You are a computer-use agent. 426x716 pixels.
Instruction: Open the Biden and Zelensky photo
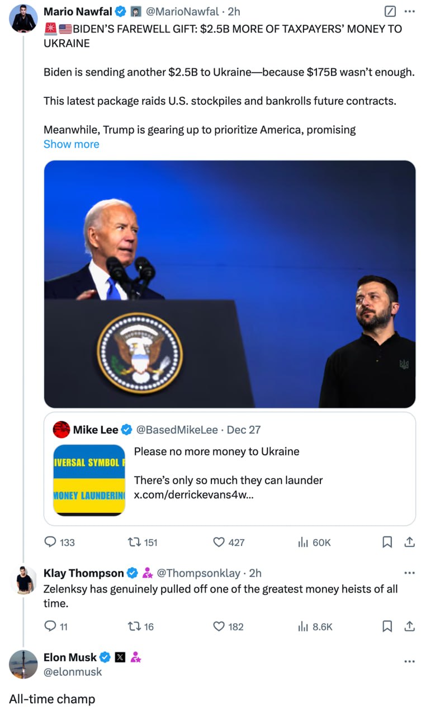point(229,284)
